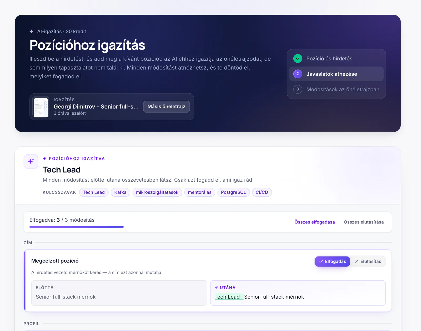The height and width of the screenshot is (331, 421).
Task: Click the CI/CD keyword chip
Action: (x=262, y=192)
